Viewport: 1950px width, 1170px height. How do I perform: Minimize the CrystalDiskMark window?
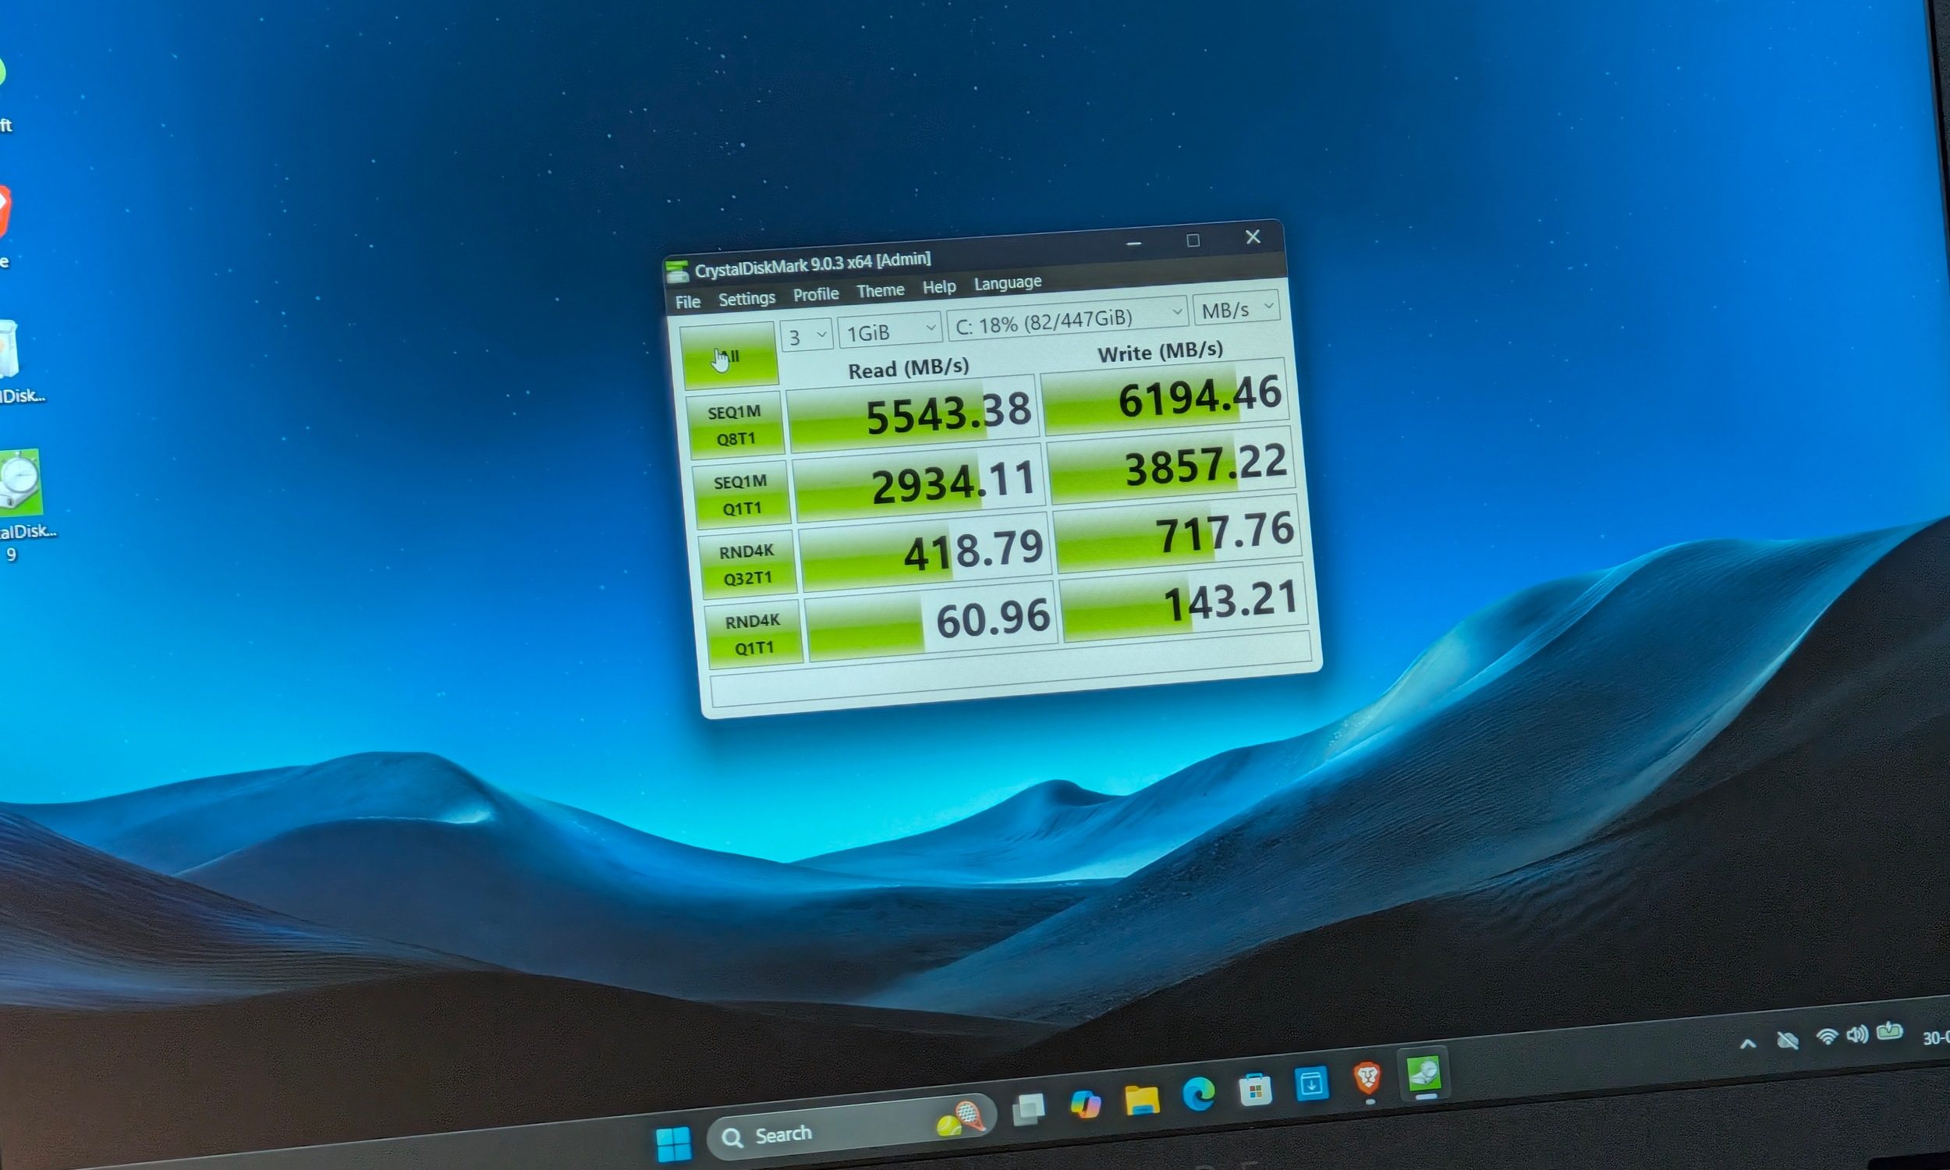click(x=1133, y=243)
